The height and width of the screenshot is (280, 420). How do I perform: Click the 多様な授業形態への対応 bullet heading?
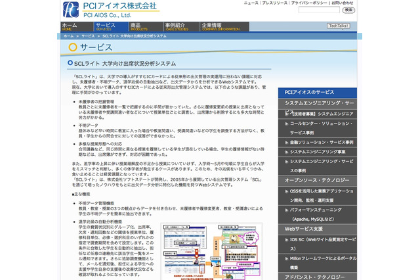coord(100,144)
